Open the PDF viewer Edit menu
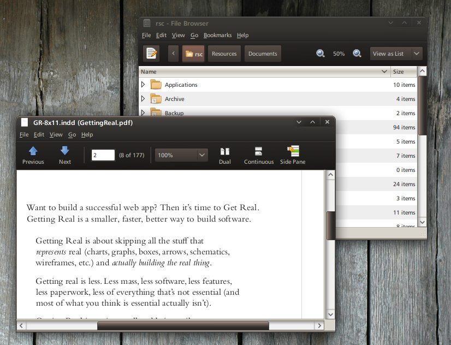Image resolution: width=451 pixels, height=345 pixels. pyautogui.click(x=39, y=134)
